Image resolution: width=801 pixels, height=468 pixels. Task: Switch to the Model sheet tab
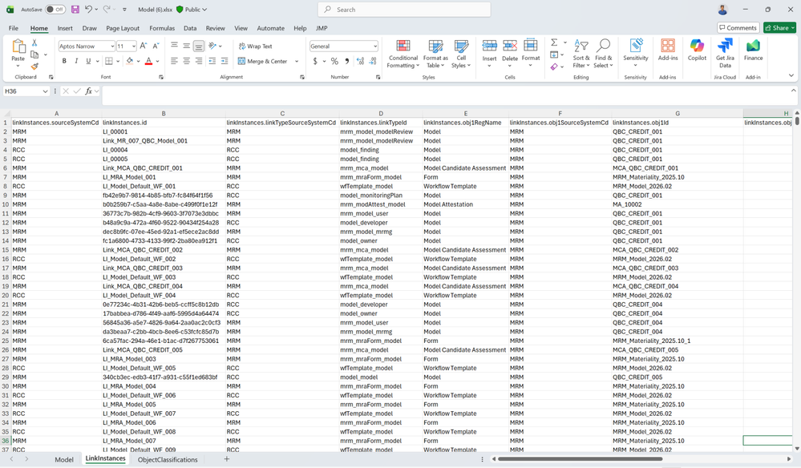(64, 459)
